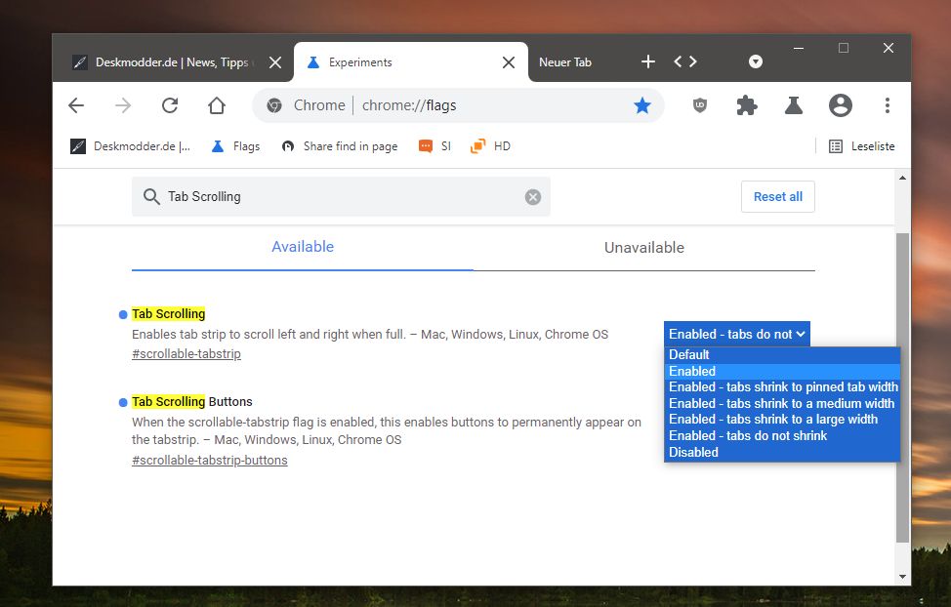The image size is (951, 607).
Task: Open Chrome experiments flask toolbar icon
Action: [793, 105]
